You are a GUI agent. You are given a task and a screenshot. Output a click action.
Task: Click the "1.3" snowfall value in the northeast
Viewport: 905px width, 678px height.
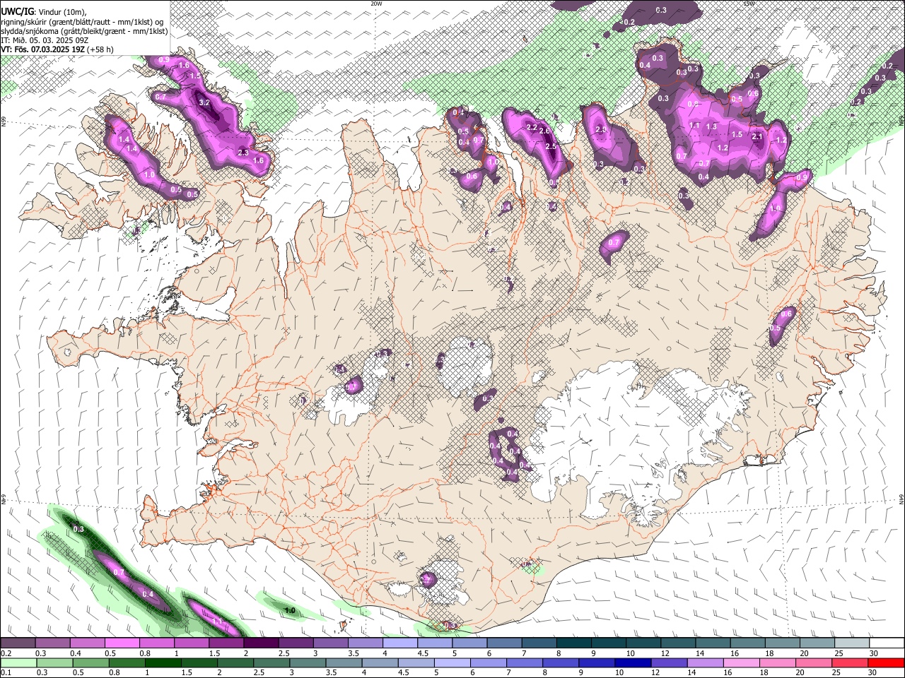click(x=711, y=127)
